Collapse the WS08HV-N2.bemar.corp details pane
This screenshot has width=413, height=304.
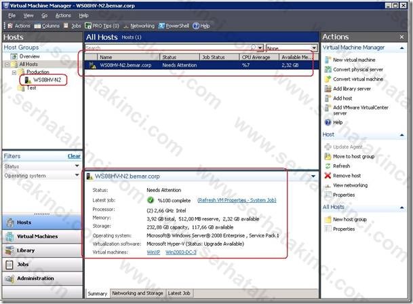(313, 176)
